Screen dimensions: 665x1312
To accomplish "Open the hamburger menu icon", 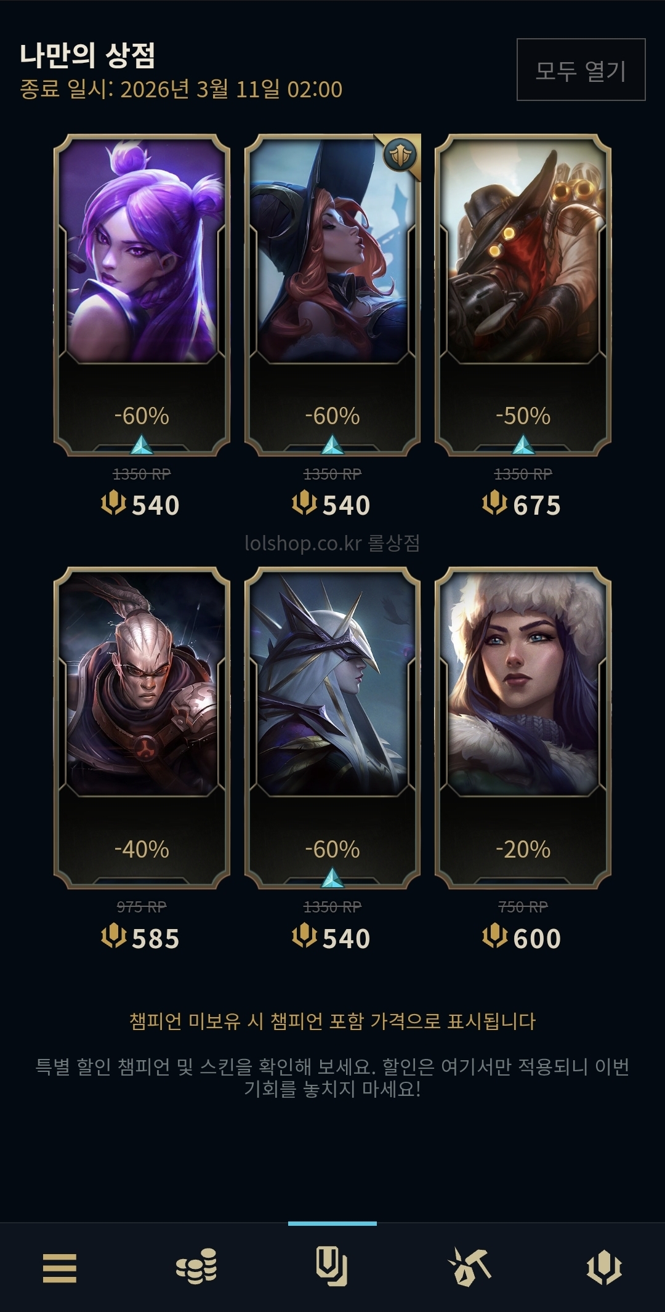I will [x=60, y=1268].
